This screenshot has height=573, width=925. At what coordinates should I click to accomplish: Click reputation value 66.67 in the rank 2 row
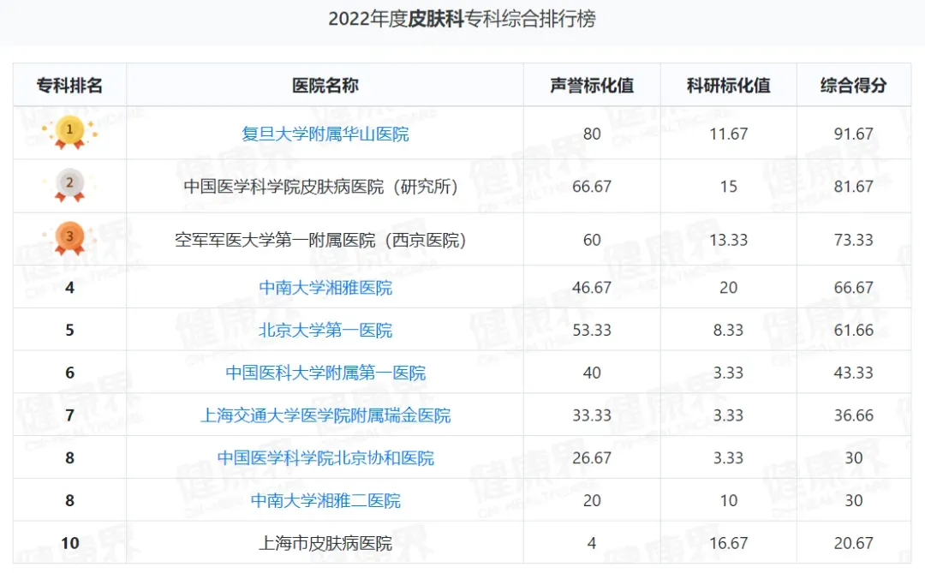tap(592, 187)
